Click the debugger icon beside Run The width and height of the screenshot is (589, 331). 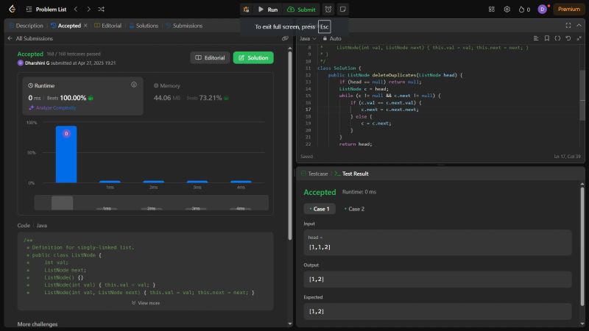246,10
